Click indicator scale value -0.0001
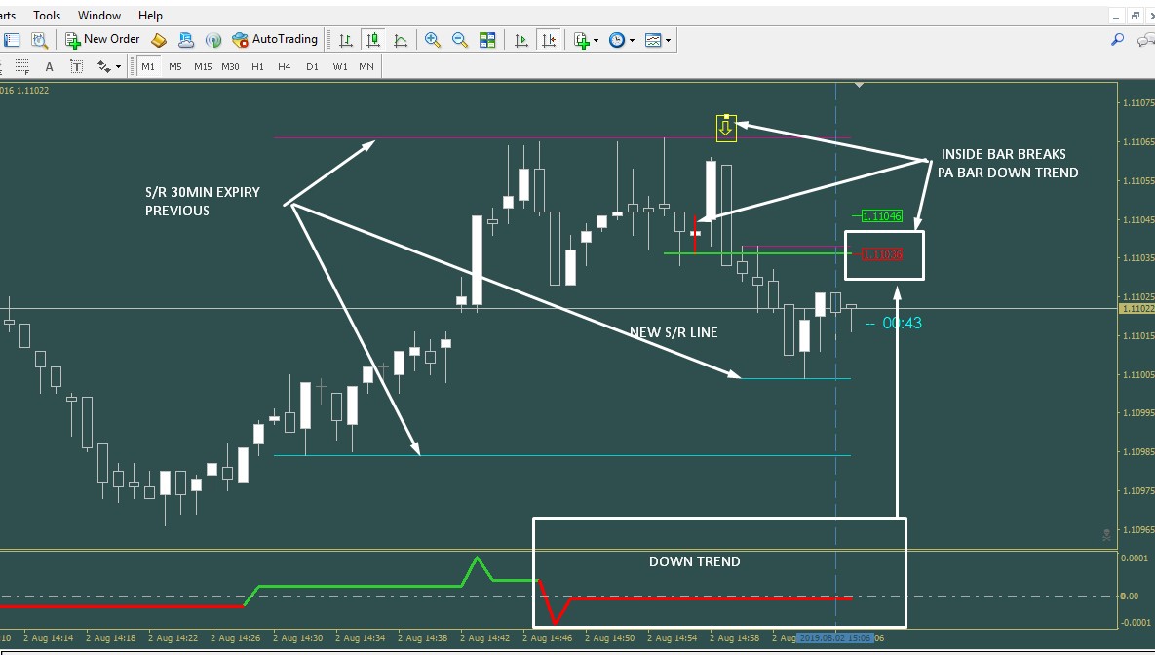 coord(1135,623)
